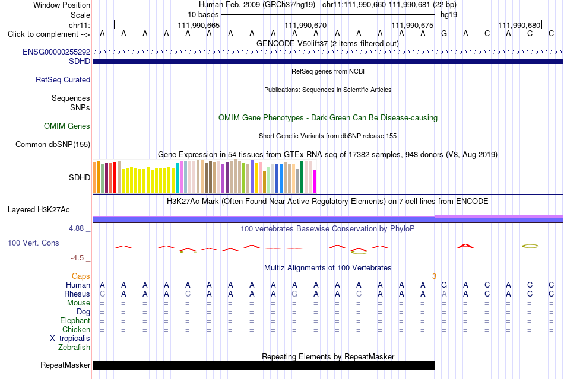The width and height of the screenshot is (564, 379).
Task: Select the Zebrafish alignment row label
Action: point(74,348)
